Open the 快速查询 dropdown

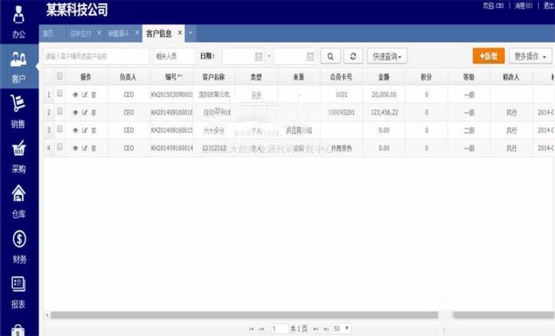coord(387,56)
